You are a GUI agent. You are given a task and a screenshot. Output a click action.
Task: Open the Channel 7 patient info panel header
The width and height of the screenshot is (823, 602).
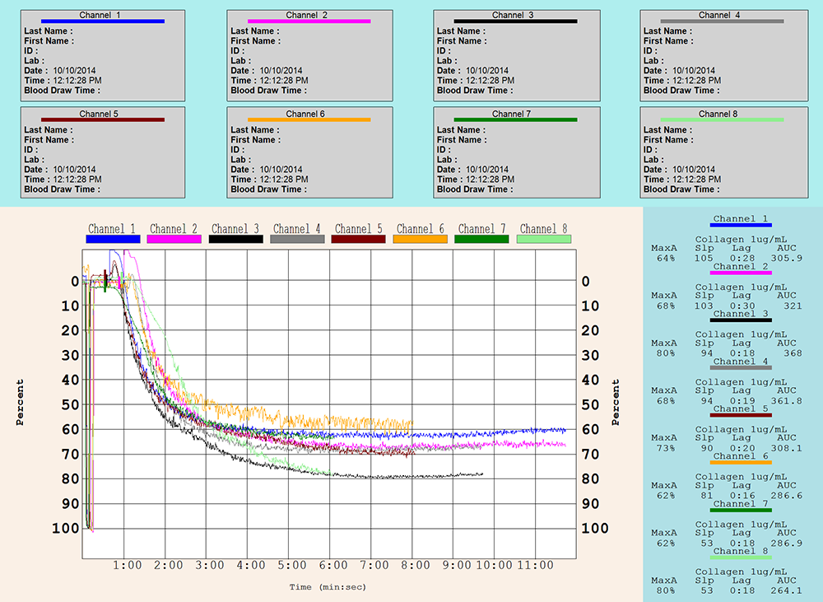click(x=514, y=114)
